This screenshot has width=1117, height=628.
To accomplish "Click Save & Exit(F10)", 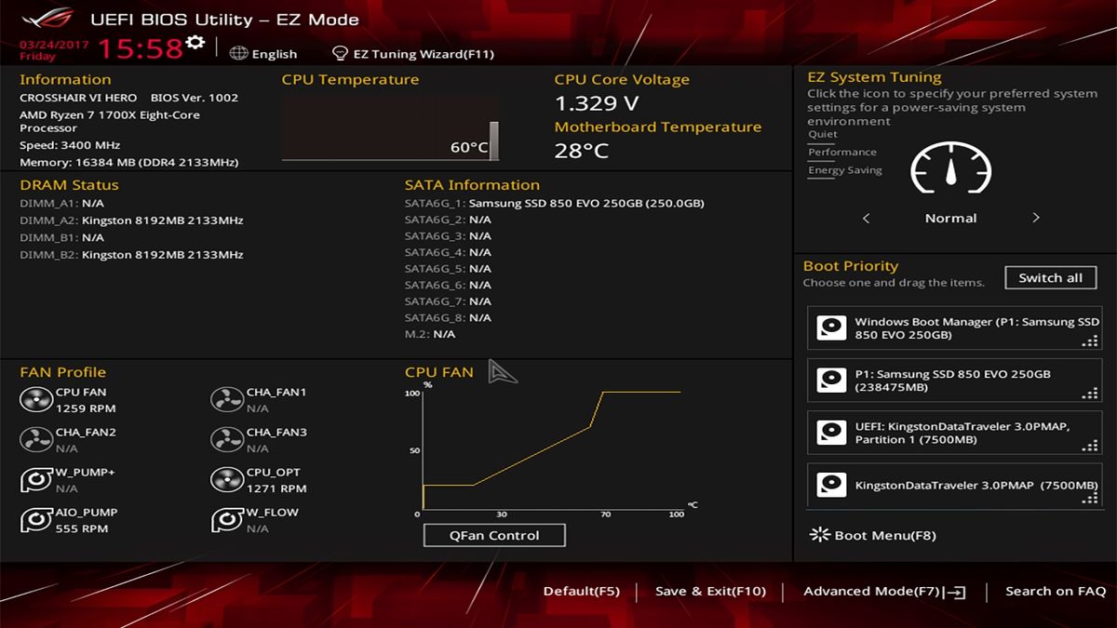I will (x=710, y=592).
